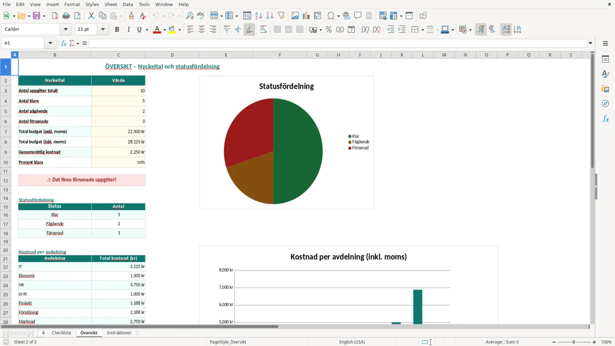Click zoom out minus button in status bar
The image size is (615, 346).
point(553,342)
